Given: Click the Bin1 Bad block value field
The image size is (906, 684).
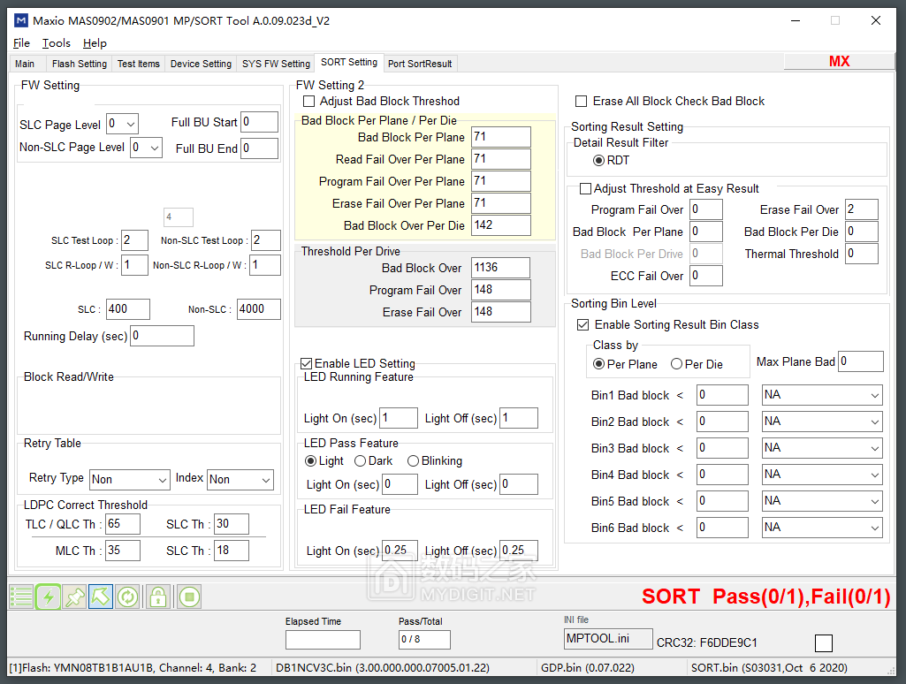Looking at the screenshot, I should (722, 395).
